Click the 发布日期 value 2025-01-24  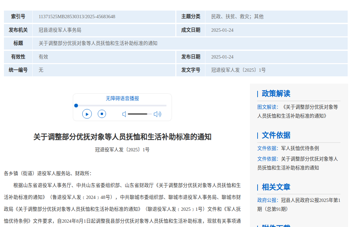click(x=222, y=57)
